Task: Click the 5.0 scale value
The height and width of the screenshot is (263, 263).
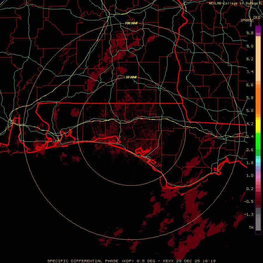Action: point(250,111)
